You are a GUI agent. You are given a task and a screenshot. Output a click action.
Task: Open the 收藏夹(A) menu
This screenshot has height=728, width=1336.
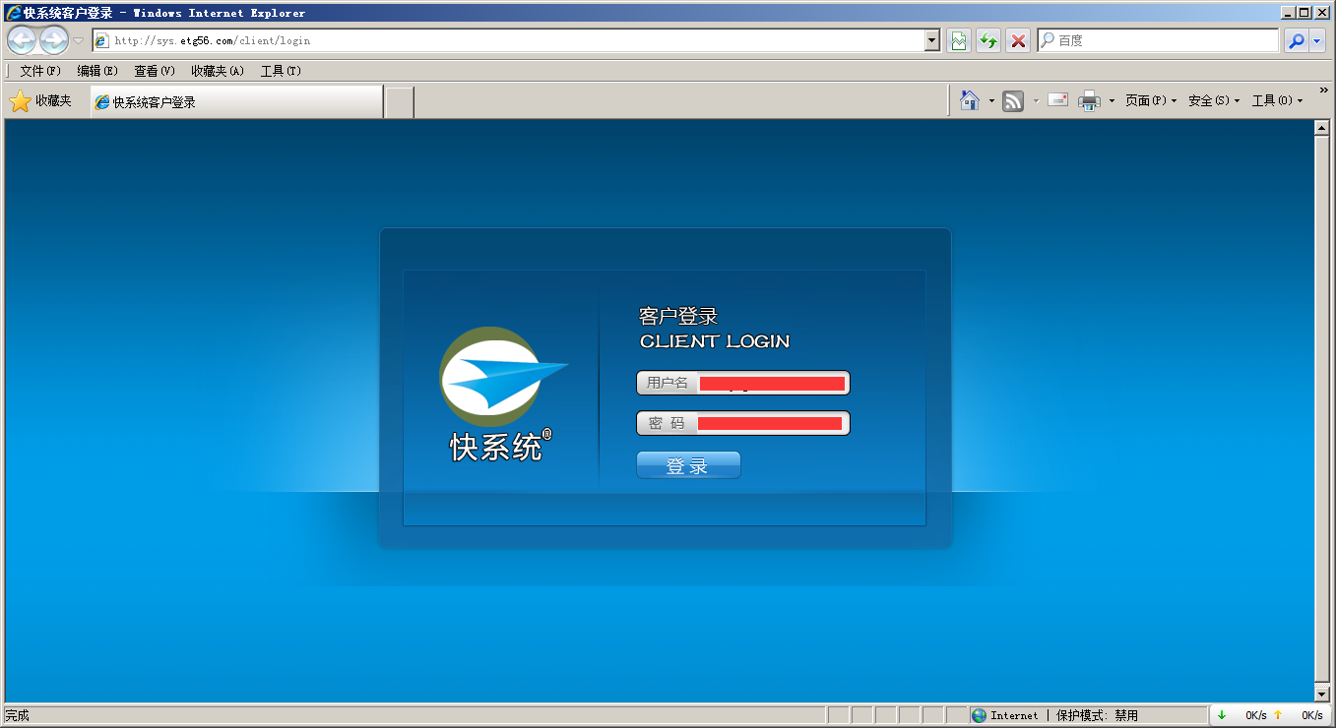point(218,71)
